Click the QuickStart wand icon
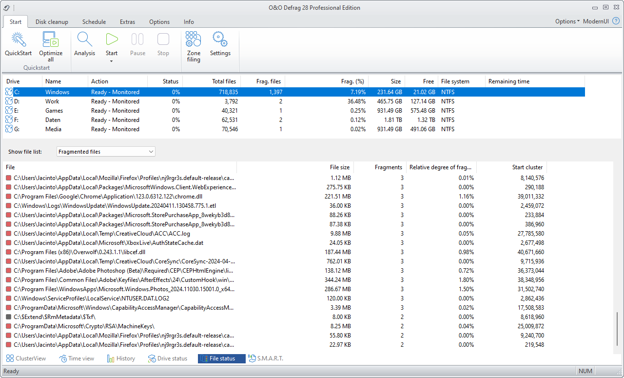 19,40
